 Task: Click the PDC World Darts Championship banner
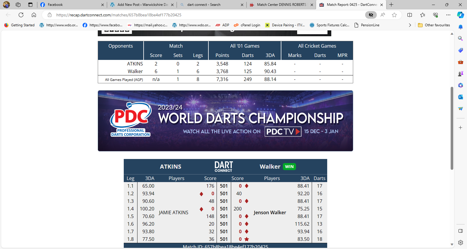click(225, 121)
